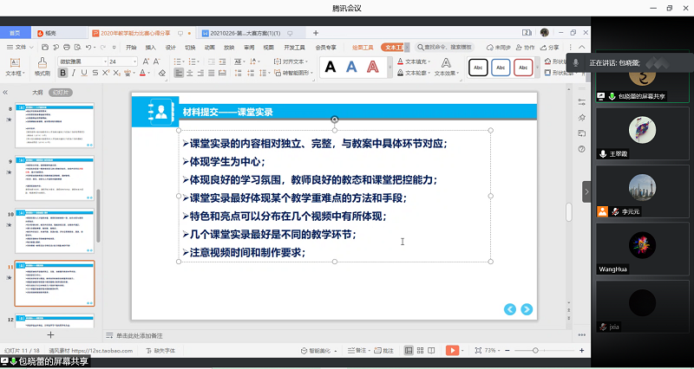The width and height of the screenshot is (694, 369).
Task: Start slideshow with orange play button
Action: pos(452,350)
